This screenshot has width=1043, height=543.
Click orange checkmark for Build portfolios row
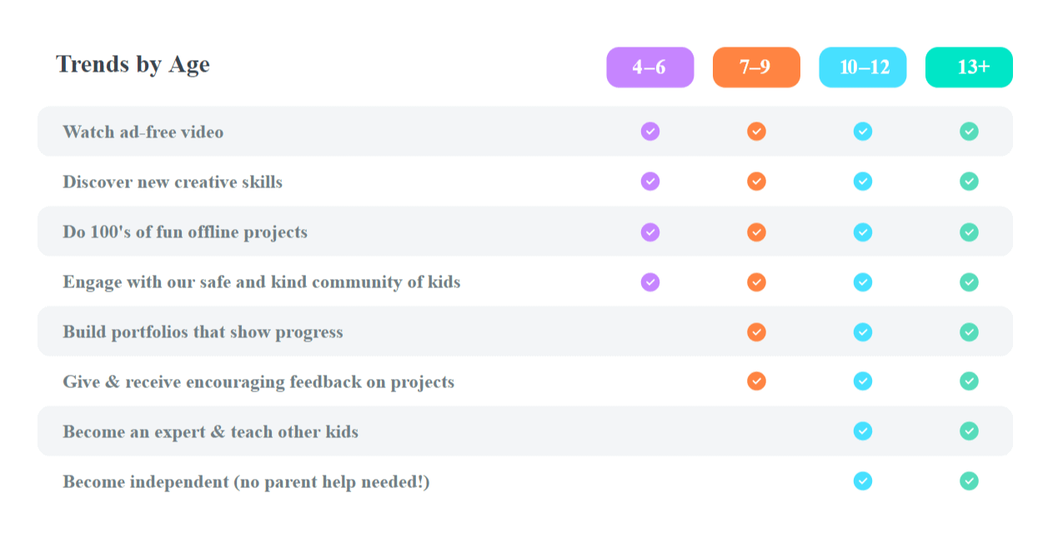pos(756,332)
